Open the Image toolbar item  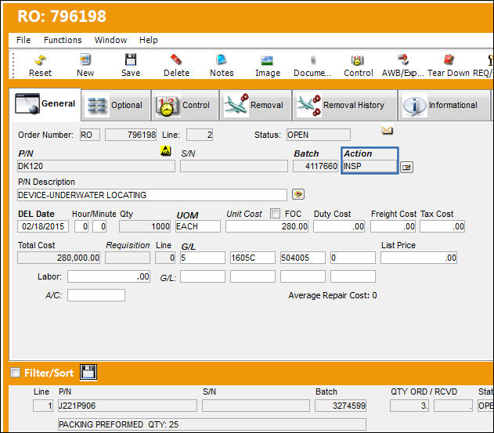tap(268, 66)
